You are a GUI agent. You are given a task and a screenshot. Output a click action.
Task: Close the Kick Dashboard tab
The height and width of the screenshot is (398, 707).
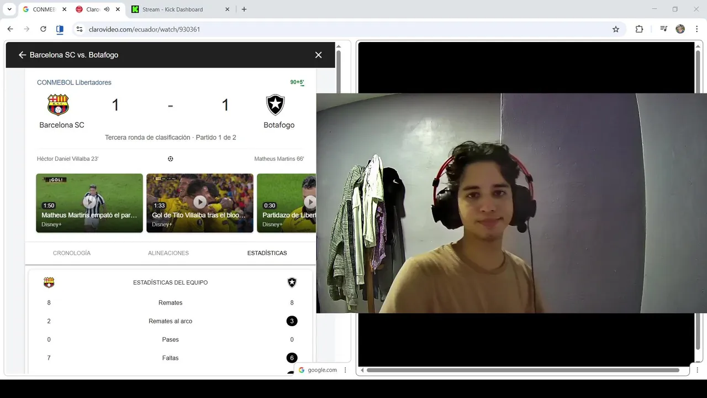pyautogui.click(x=228, y=9)
